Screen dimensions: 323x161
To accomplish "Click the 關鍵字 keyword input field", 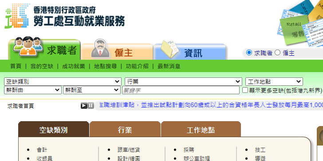I will [x=181, y=90].
